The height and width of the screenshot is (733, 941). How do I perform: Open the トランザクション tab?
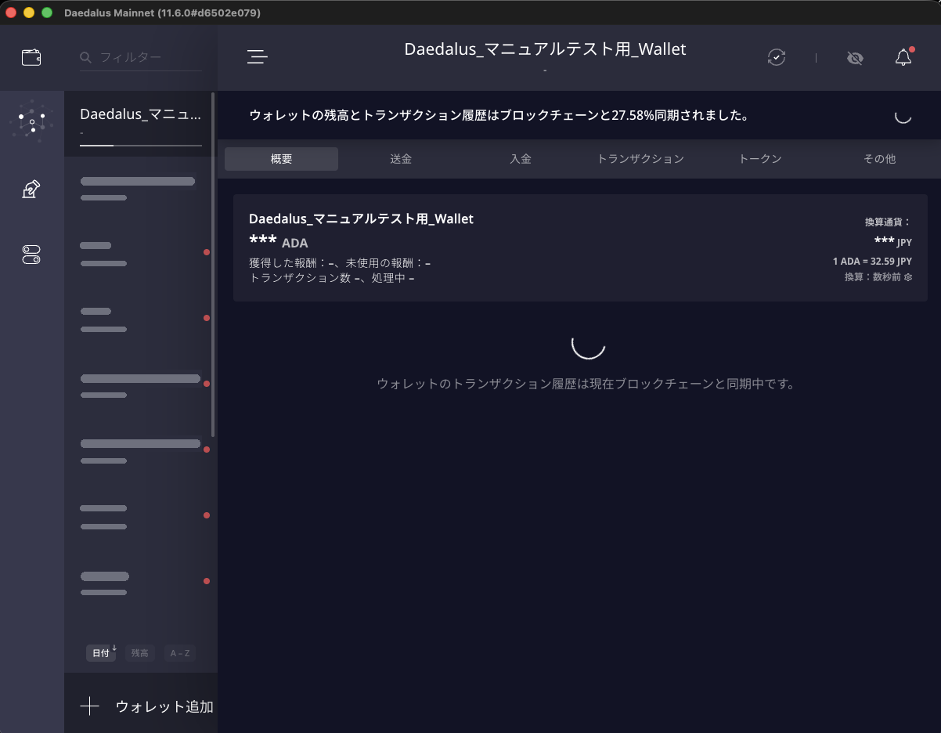tap(640, 159)
